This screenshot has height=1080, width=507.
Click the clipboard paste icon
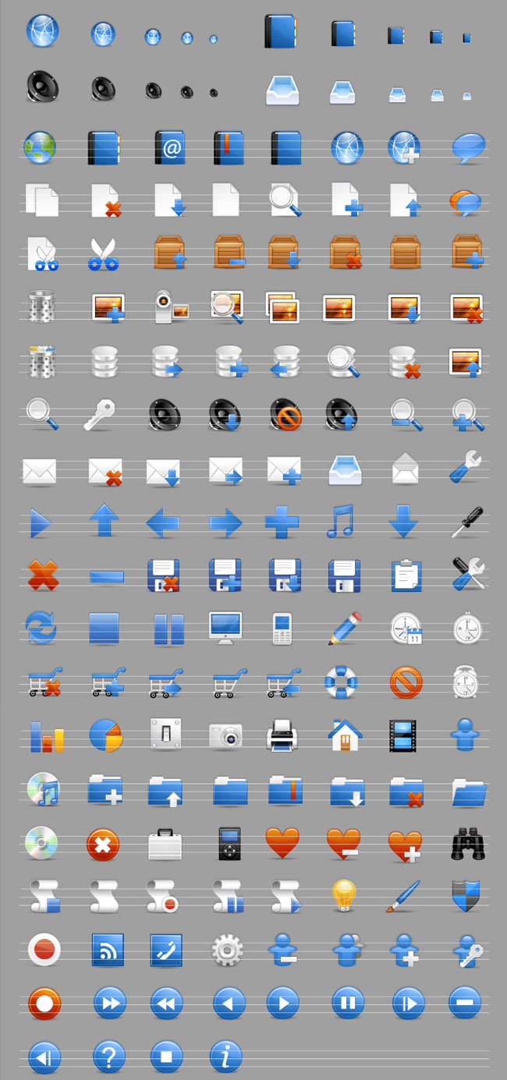point(406,575)
